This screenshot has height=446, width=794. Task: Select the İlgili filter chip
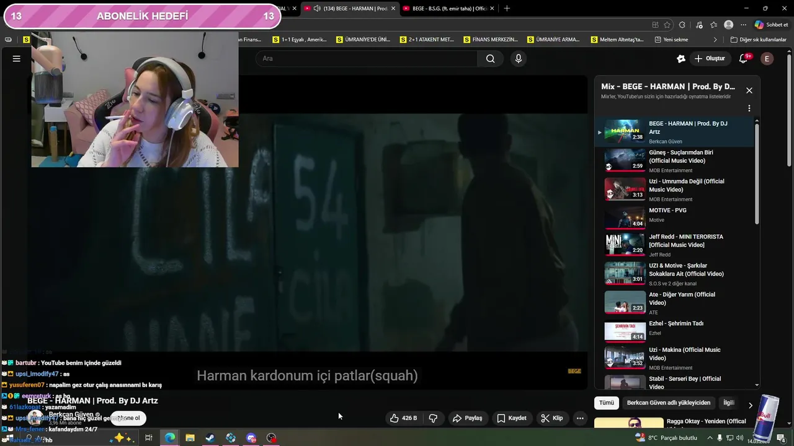click(x=729, y=403)
